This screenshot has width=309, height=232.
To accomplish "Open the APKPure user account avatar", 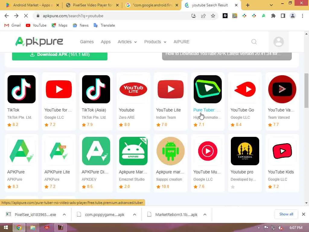I will tap(279, 42).
